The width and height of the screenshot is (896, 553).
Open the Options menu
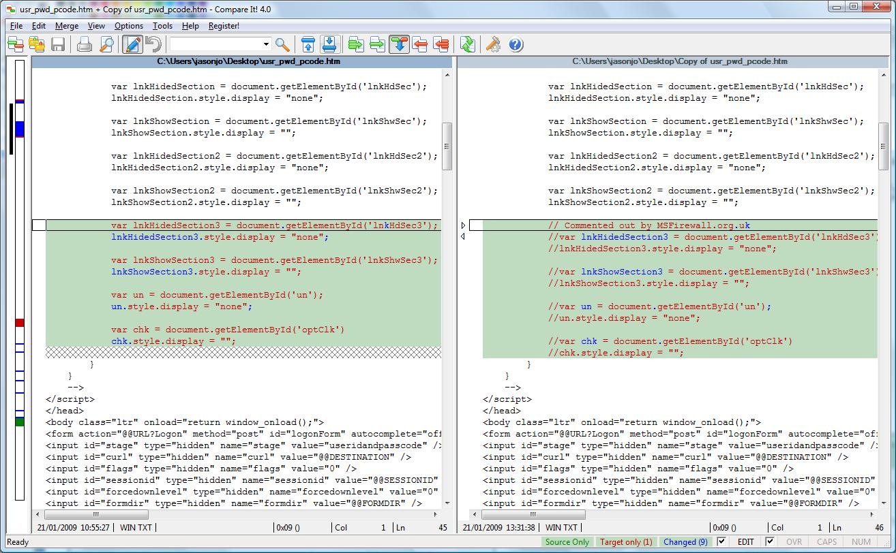tap(129, 26)
